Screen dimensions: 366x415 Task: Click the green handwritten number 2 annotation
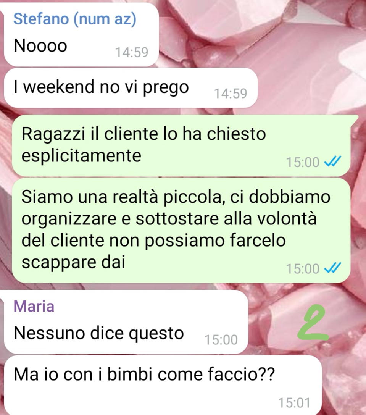pyautogui.click(x=313, y=322)
